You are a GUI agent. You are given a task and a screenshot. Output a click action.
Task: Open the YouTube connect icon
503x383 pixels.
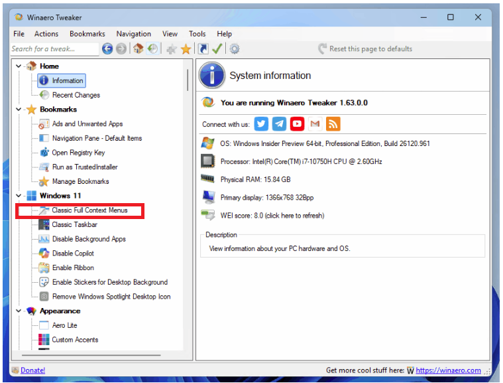[298, 124]
